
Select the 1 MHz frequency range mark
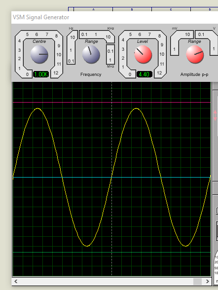point(110,60)
